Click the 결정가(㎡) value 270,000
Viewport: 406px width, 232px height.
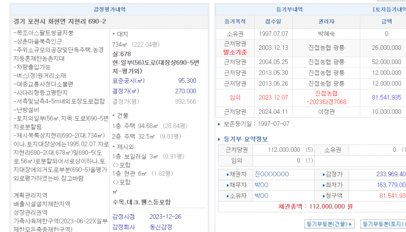[186, 91]
